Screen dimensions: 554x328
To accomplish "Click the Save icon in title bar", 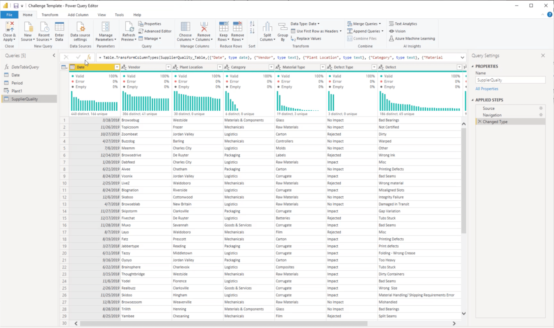I will 16,6.
